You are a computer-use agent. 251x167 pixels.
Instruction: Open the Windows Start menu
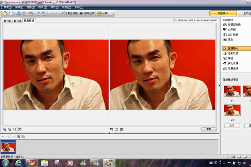pos(5,163)
